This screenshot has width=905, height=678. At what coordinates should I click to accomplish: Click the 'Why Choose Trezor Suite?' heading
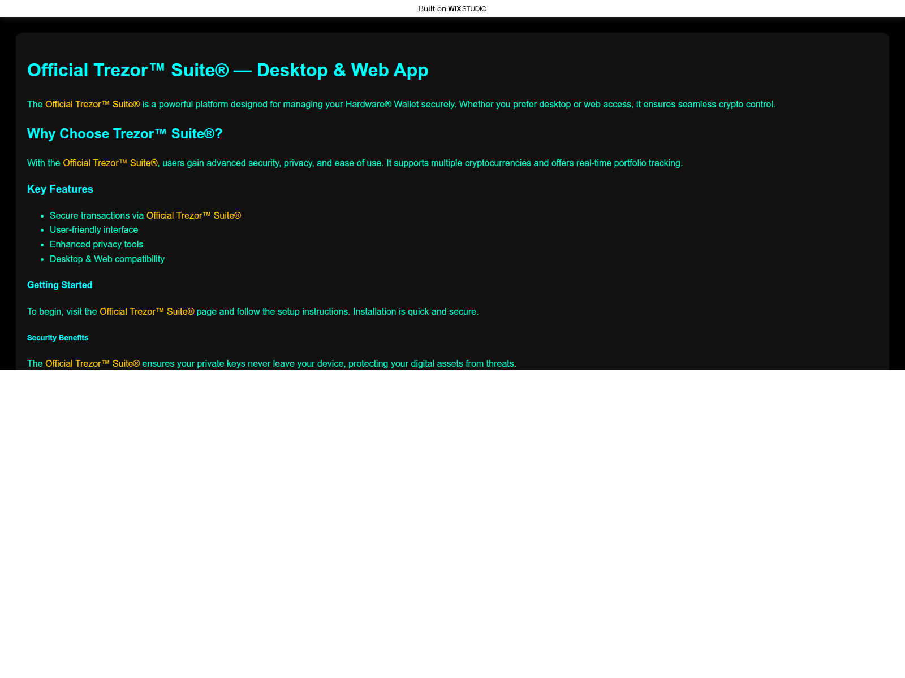125,134
